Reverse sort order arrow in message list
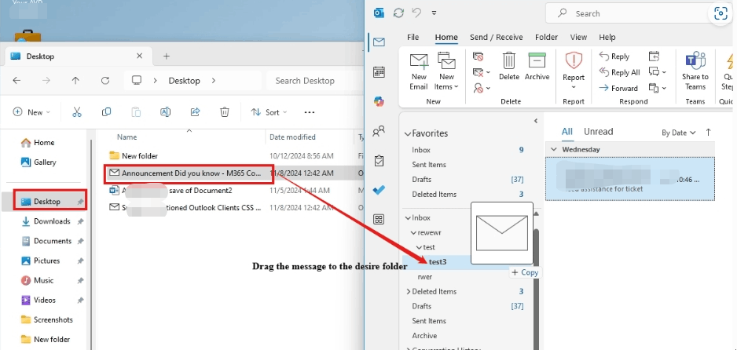This screenshot has width=737, height=350. pyautogui.click(x=709, y=133)
